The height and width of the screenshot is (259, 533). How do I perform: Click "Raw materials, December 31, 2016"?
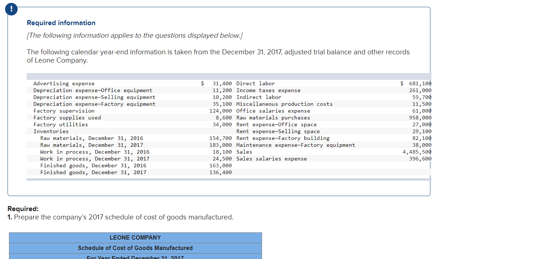click(92, 138)
